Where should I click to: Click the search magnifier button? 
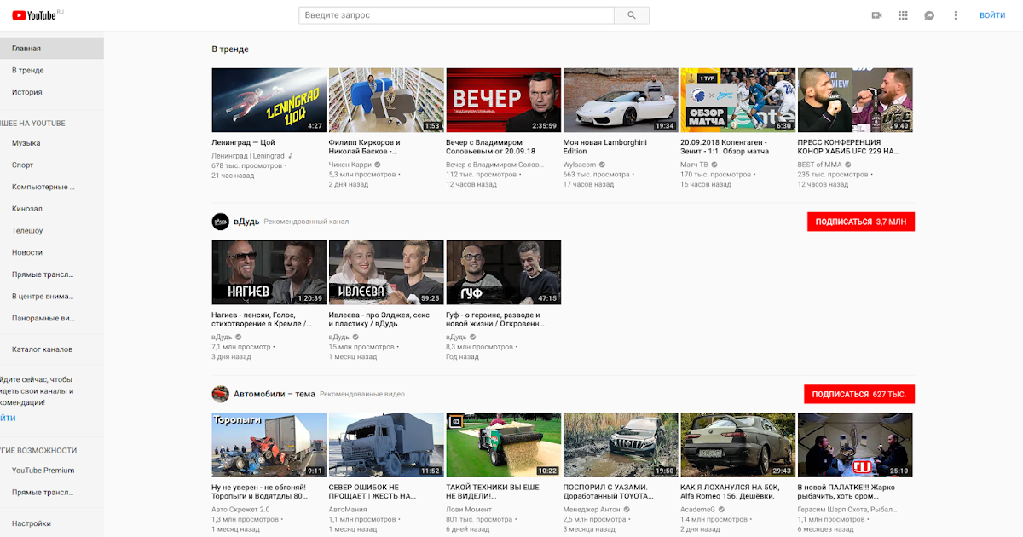(x=632, y=15)
